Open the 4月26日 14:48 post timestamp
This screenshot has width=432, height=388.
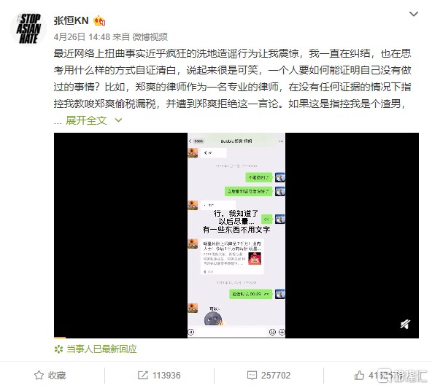82,37
